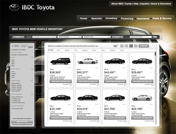Viewport: 176px width, 134px height.
Task: View more information for $42,497 Avalon
Action: [115, 81]
